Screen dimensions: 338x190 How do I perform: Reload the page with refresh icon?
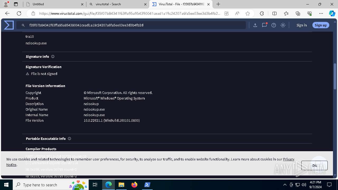point(19,13)
